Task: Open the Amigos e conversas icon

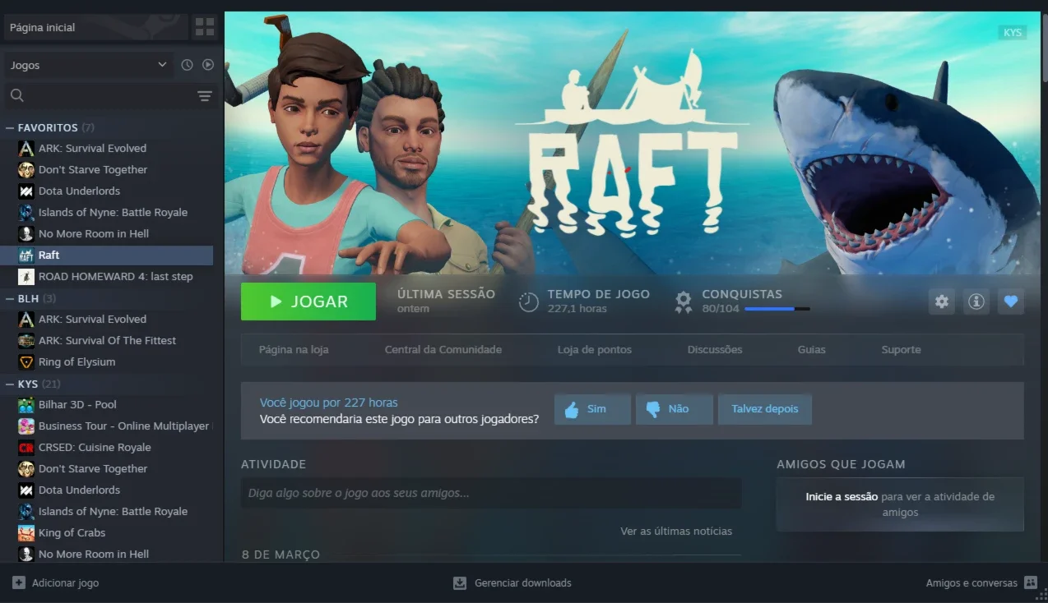Action: (1031, 582)
